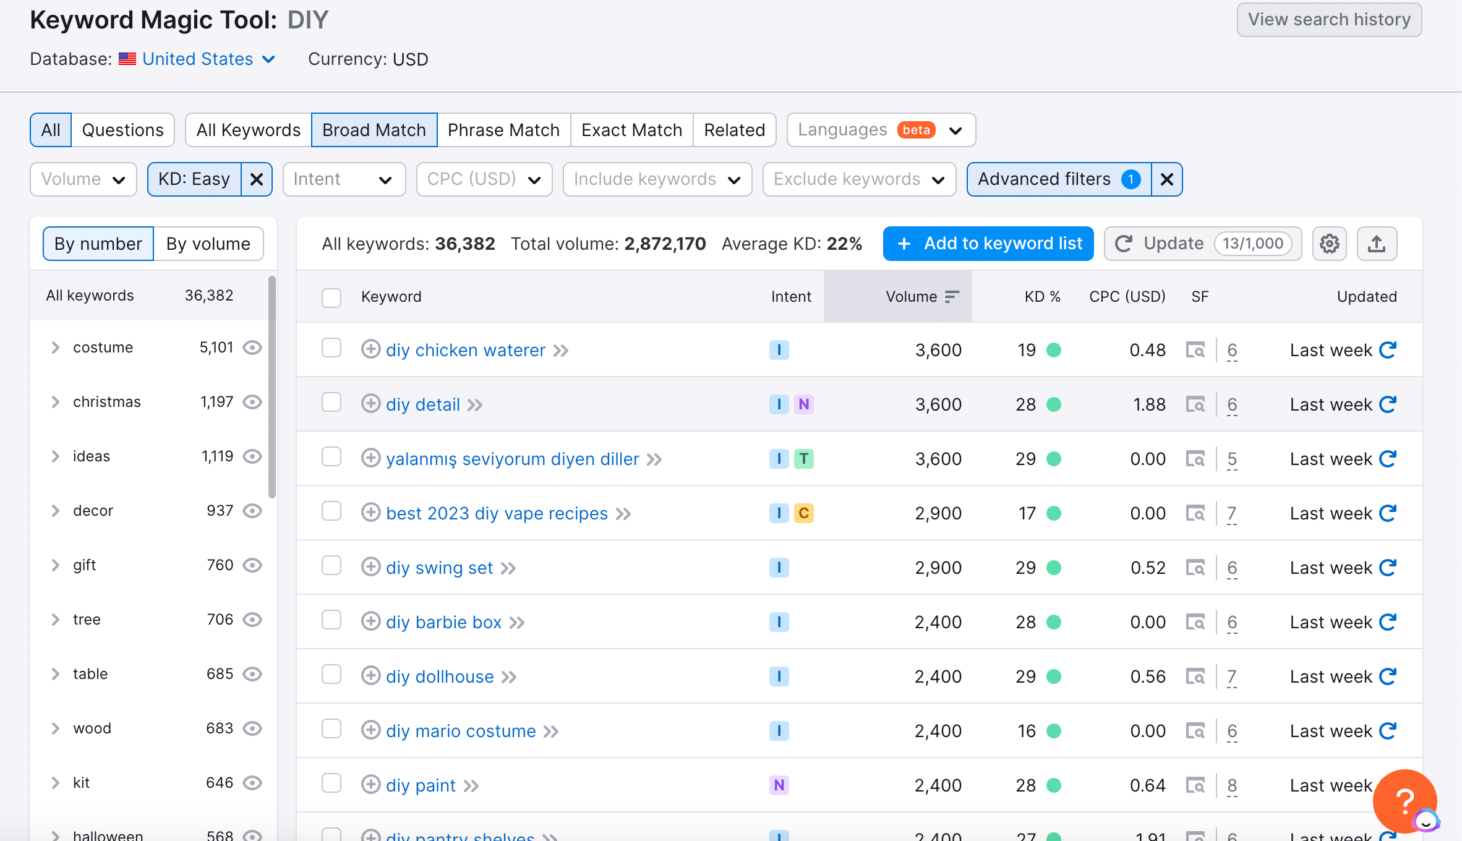Image resolution: width=1462 pixels, height=841 pixels.
Task: Open the Intent filter dropdown
Action: click(341, 179)
